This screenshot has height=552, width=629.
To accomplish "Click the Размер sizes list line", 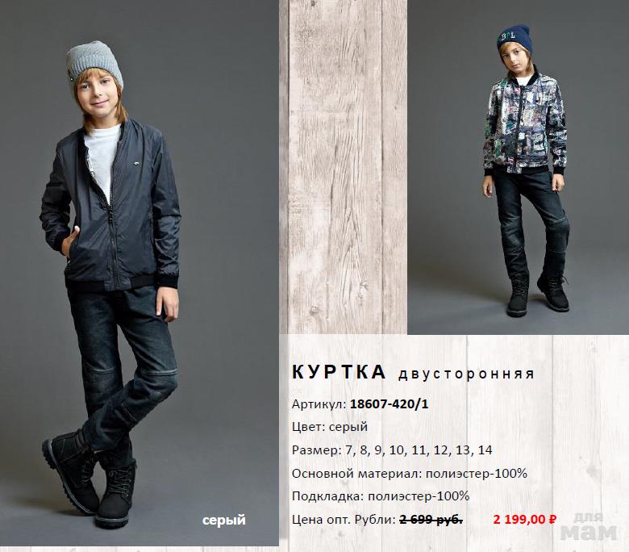I will click(x=392, y=450).
